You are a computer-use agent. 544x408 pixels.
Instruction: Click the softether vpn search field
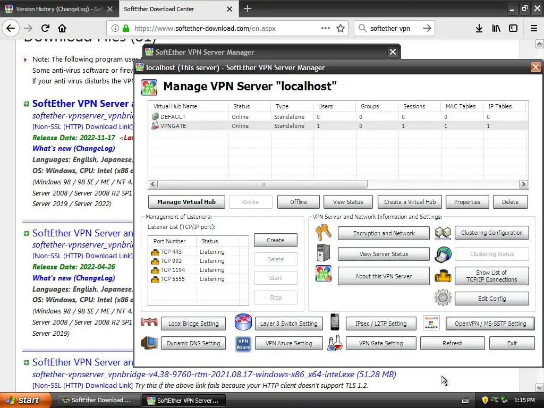[394, 28]
